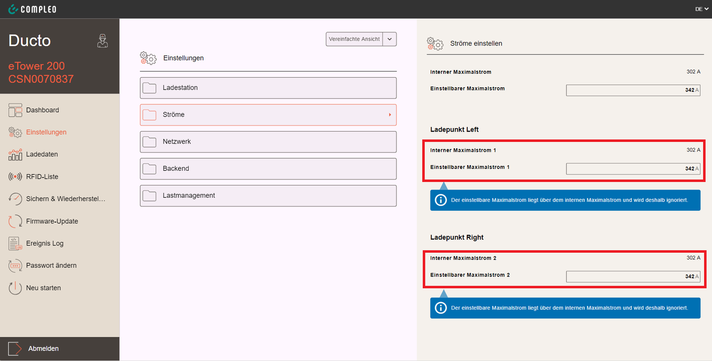The height and width of the screenshot is (361, 712).
Task: Open Ladedaten chart icon
Action: tap(15, 154)
